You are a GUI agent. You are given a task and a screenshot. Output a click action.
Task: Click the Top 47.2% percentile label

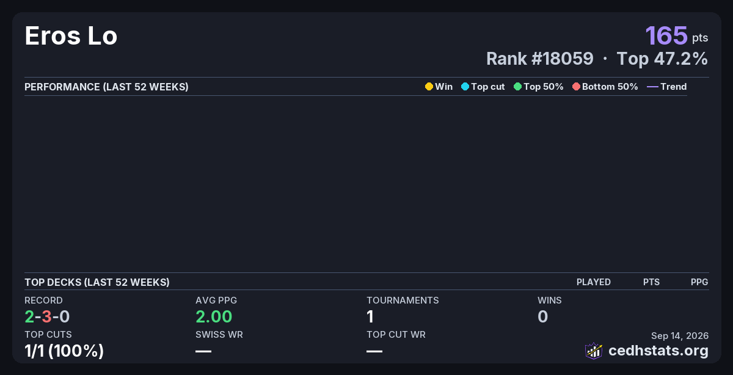662,59
